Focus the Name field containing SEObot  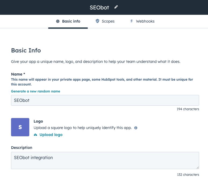click(x=105, y=100)
